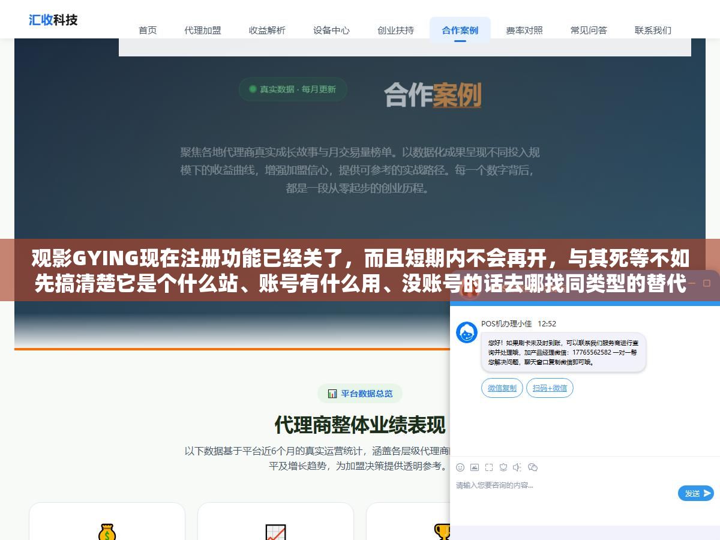This screenshot has height=540, width=720.
Task: Click the chat message bubble with WeChat number
Action: 563,352
